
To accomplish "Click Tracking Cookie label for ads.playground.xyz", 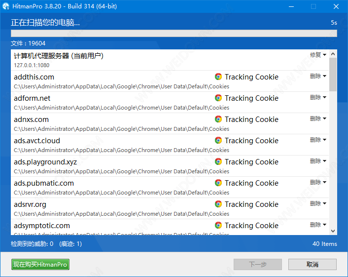I will [x=251, y=162].
